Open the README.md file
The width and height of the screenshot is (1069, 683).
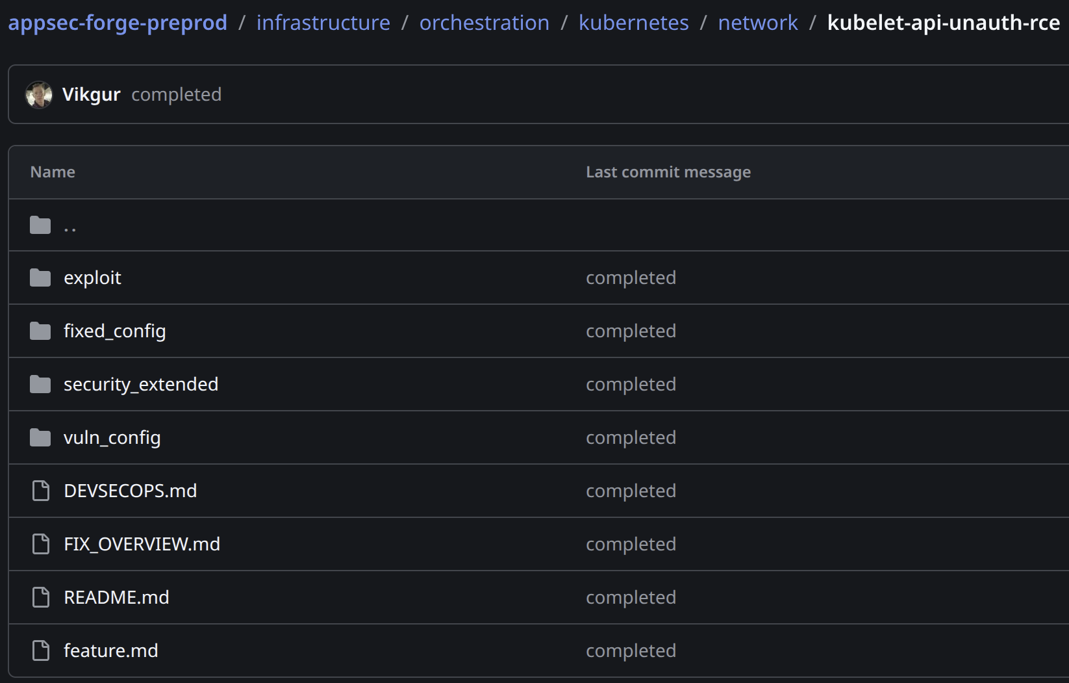[117, 597]
